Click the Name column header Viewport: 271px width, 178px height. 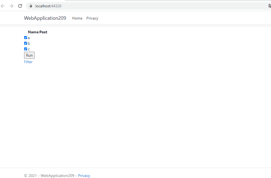tap(33, 32)
